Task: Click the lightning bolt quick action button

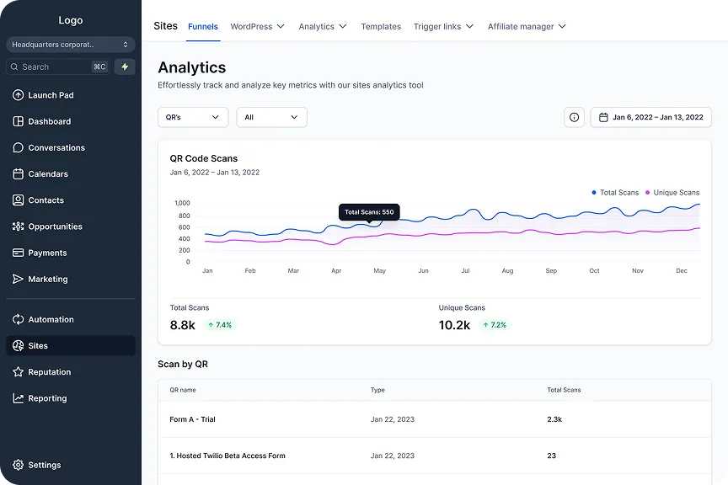Action: (125, 67)
